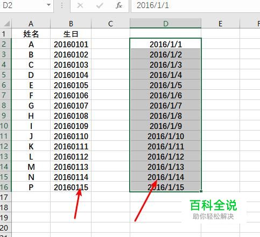This screenshot has width=260, height=237.
Task: Select cell containing 20160110
Action: click(71, 136)
